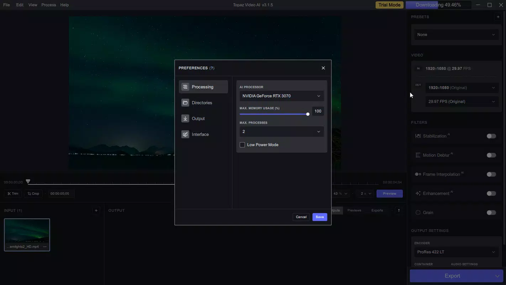Click the Motion Deblur filter icon

[x=417, y=155]
